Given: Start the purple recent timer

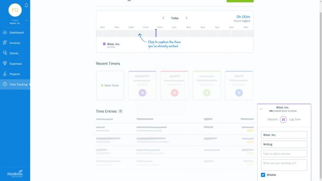Looking at the screenshot, I should coord(143,93).
